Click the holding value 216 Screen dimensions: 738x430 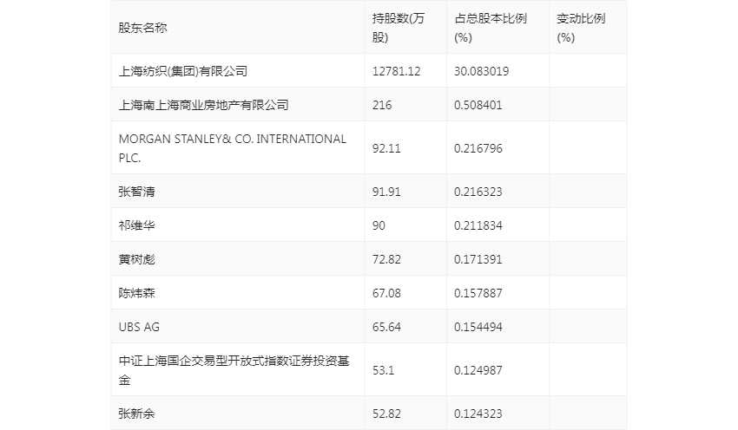tap(382, 105)
